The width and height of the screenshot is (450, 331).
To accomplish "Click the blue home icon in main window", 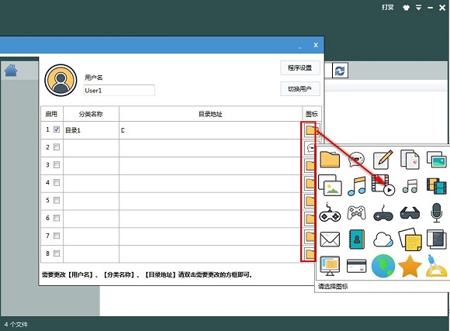I will point(11,71).
